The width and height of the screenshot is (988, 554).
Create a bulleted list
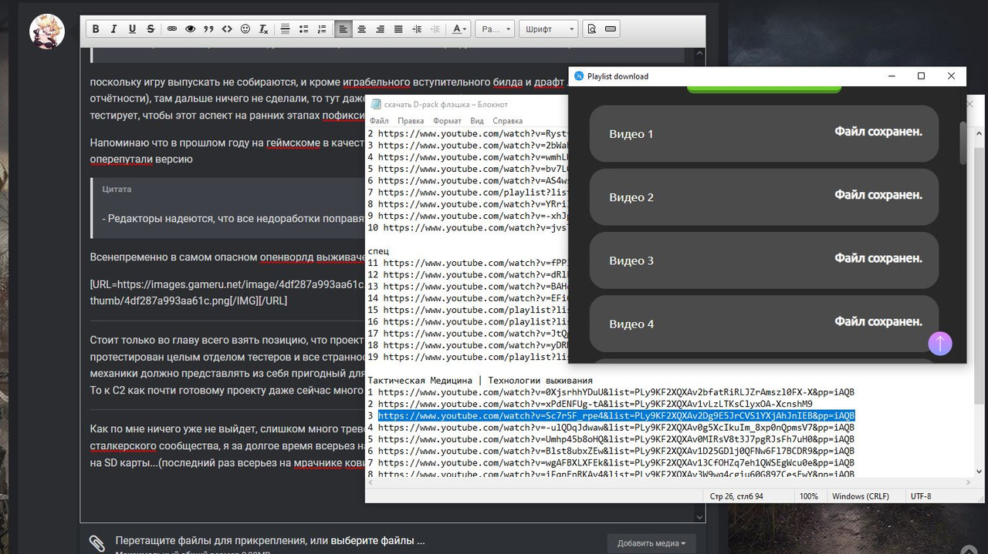pos(303,29)
